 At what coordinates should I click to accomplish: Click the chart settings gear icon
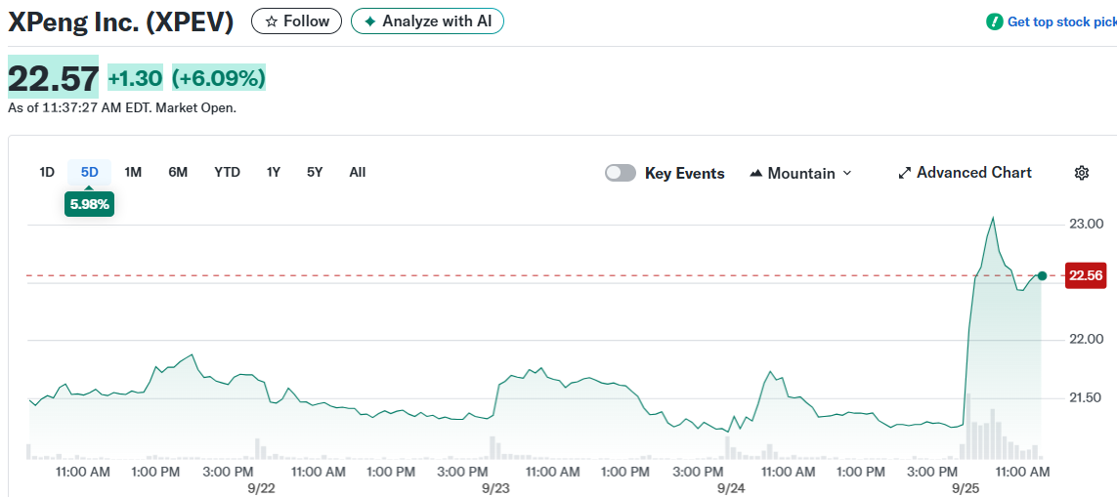(x=1082, y=173)
